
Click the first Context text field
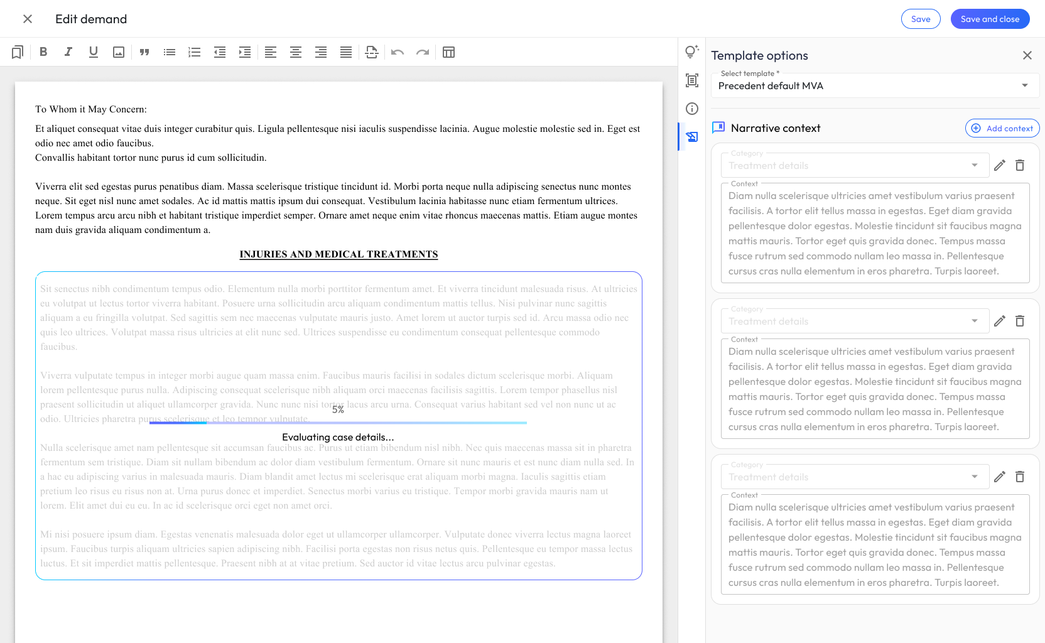(875, 233)
